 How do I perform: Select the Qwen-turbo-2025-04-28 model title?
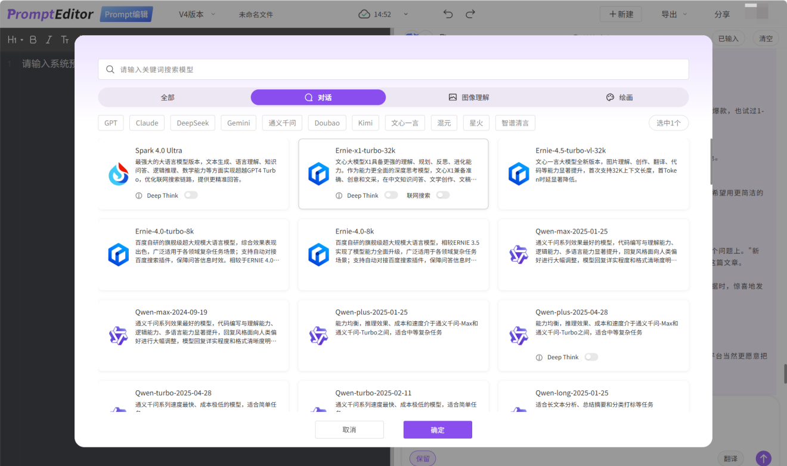[x=173, y=393]
